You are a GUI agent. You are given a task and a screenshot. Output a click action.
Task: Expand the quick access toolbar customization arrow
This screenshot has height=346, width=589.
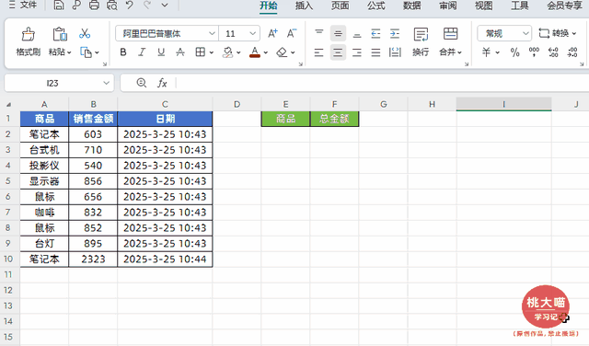coord(165,6)
